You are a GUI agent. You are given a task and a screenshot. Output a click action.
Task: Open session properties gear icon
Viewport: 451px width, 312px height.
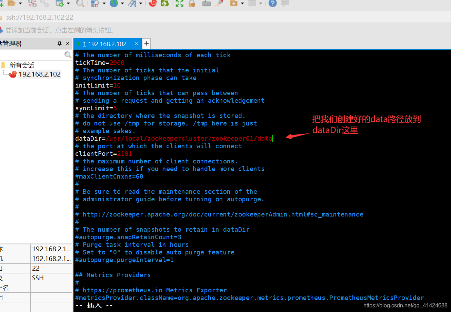click(x=60, y=3)
